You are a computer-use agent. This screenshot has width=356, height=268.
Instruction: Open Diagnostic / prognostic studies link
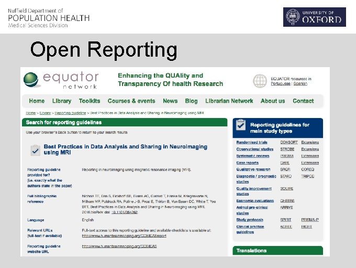click(256, 179)
